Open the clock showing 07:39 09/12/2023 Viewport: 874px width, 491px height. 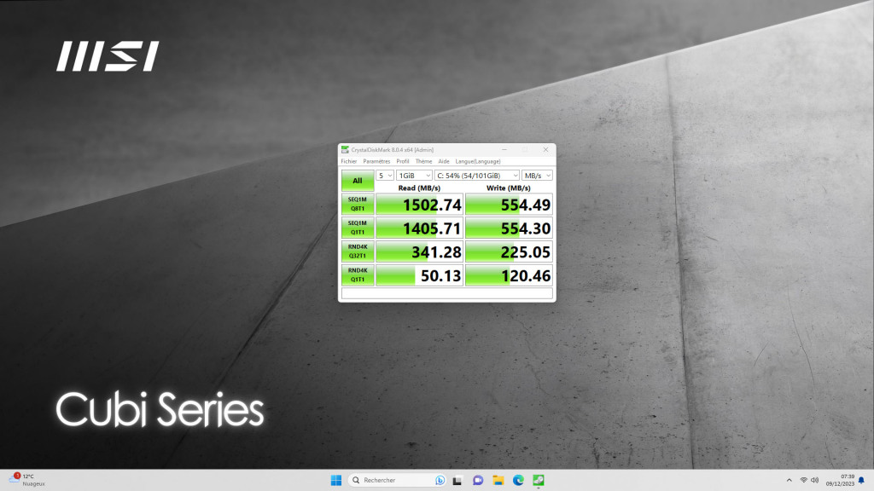[840, 480]
